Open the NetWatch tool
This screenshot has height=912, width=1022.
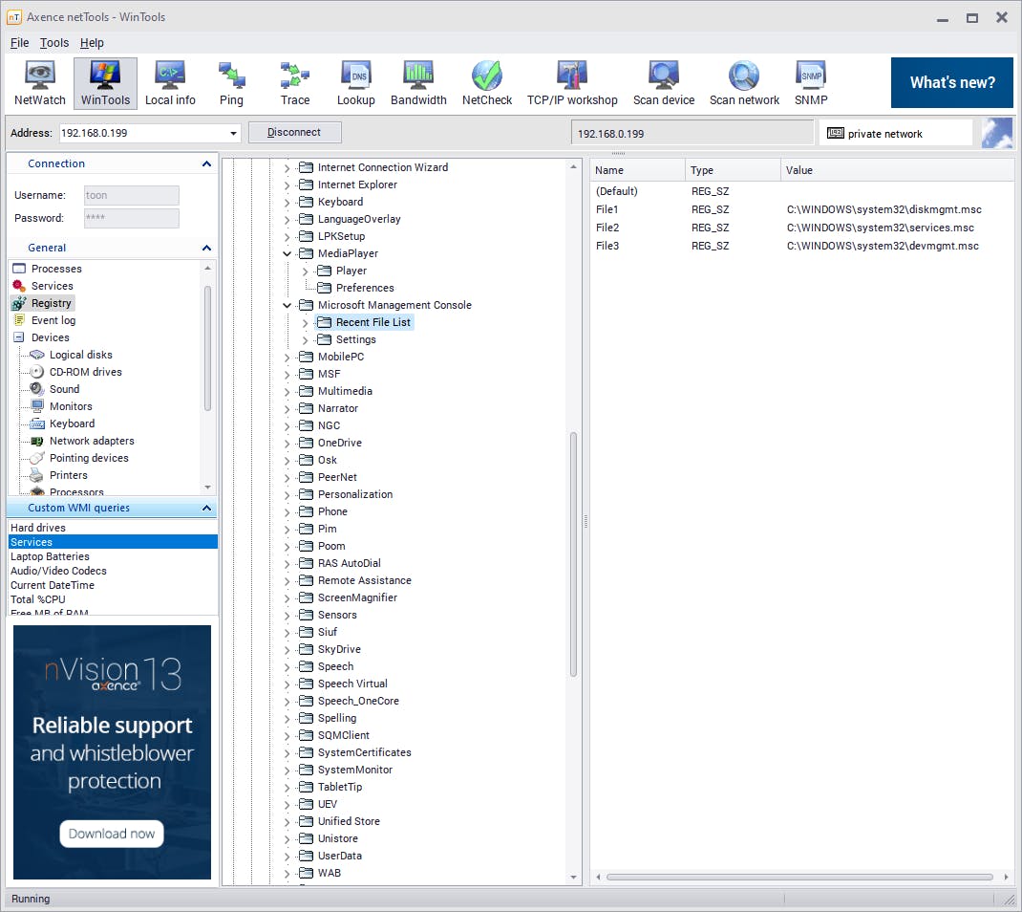click(x=40, y=83)
